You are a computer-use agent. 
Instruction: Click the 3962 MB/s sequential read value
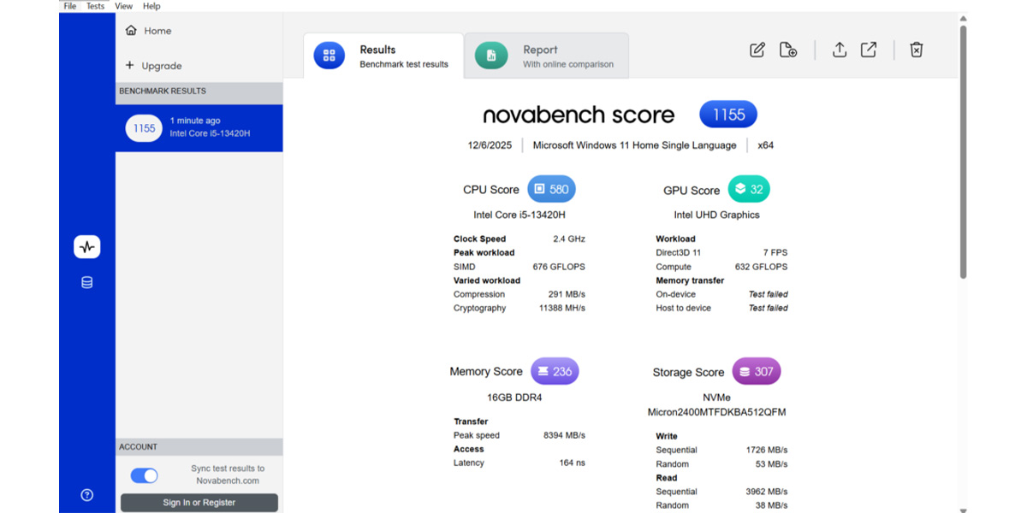[x=767, y=492]
